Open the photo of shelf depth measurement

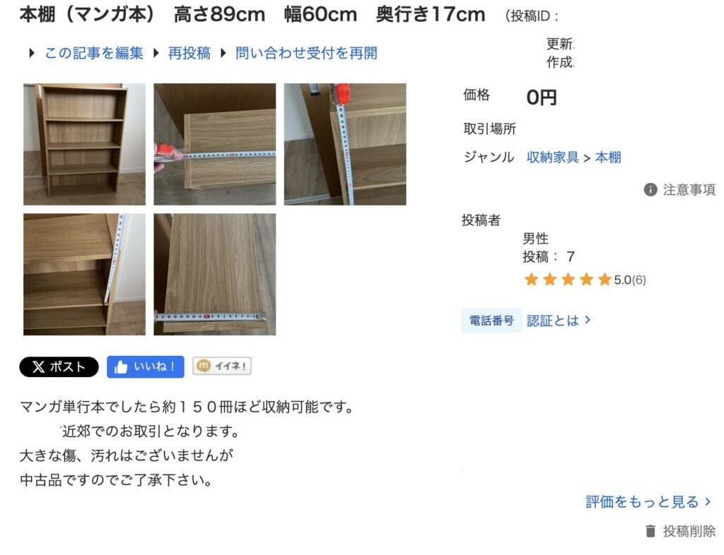tap(215, 274)
